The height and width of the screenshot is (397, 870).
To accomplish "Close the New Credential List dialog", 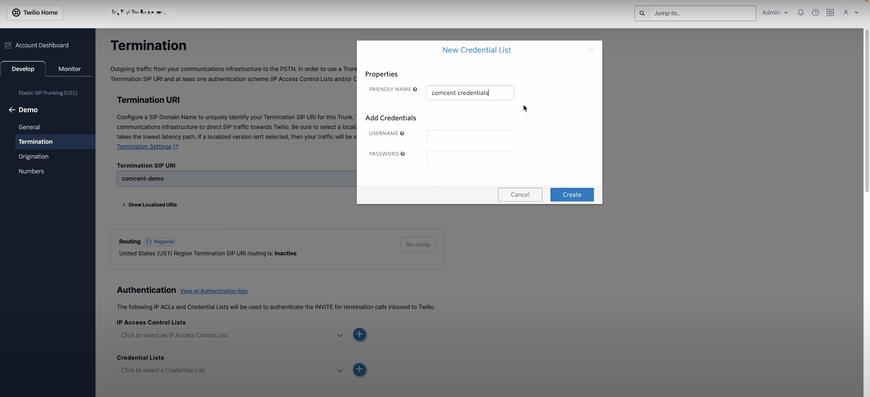I will pyautogui.click(x=591, y=50).
